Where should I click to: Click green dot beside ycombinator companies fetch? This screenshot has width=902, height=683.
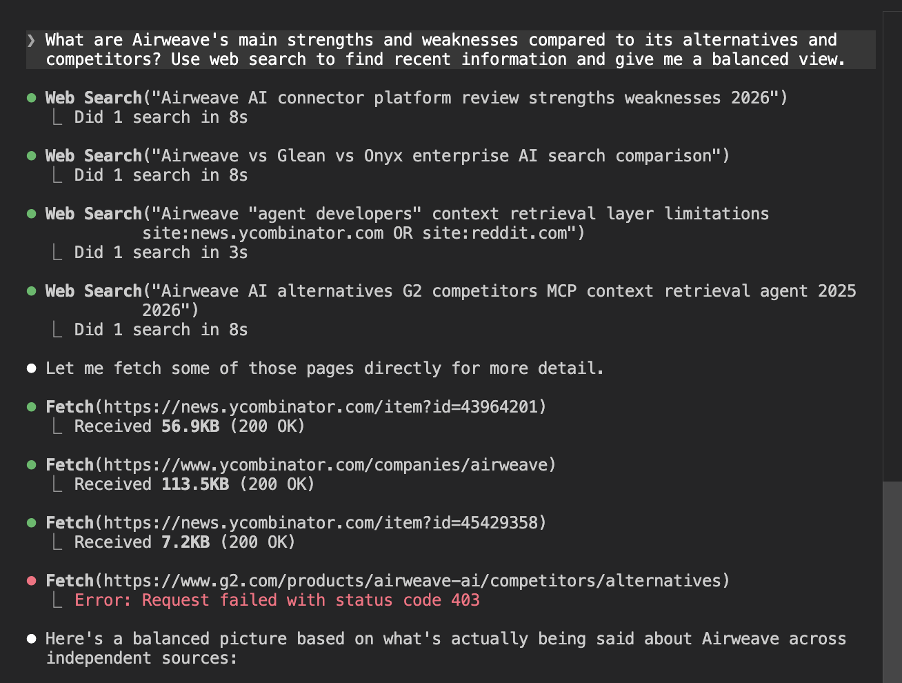click(x=31, y=465)
